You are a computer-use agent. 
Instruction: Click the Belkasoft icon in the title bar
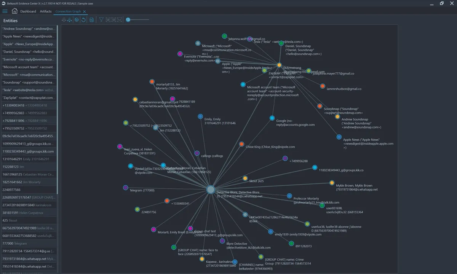3,3
